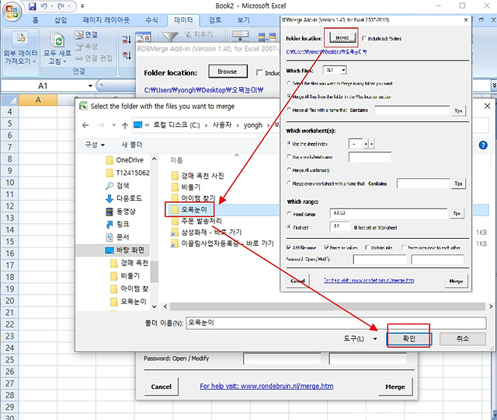
Task: Open the 다운로드 folder in sidebar
Action: (x=123, y=198)
